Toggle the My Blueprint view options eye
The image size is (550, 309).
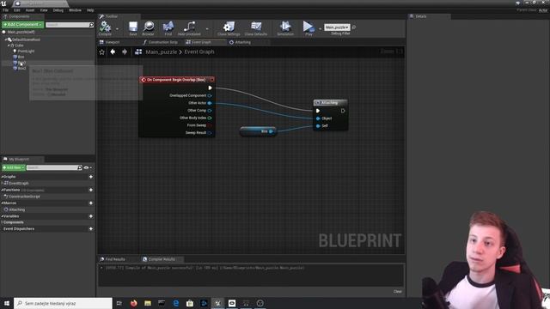click(87, 168)
